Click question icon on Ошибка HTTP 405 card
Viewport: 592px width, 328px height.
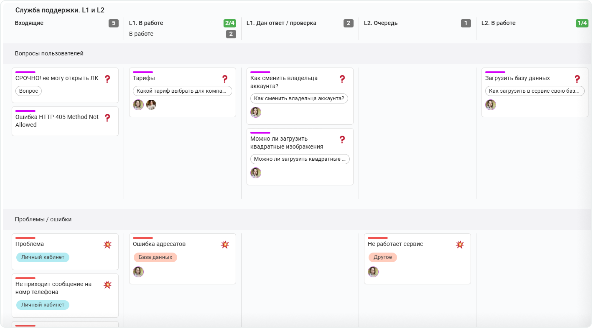(x=107, y=118)
